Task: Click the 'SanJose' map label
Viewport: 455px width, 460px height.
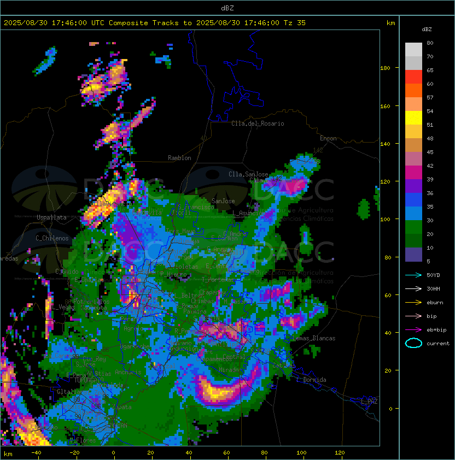Action: click(x=223, y=201)
